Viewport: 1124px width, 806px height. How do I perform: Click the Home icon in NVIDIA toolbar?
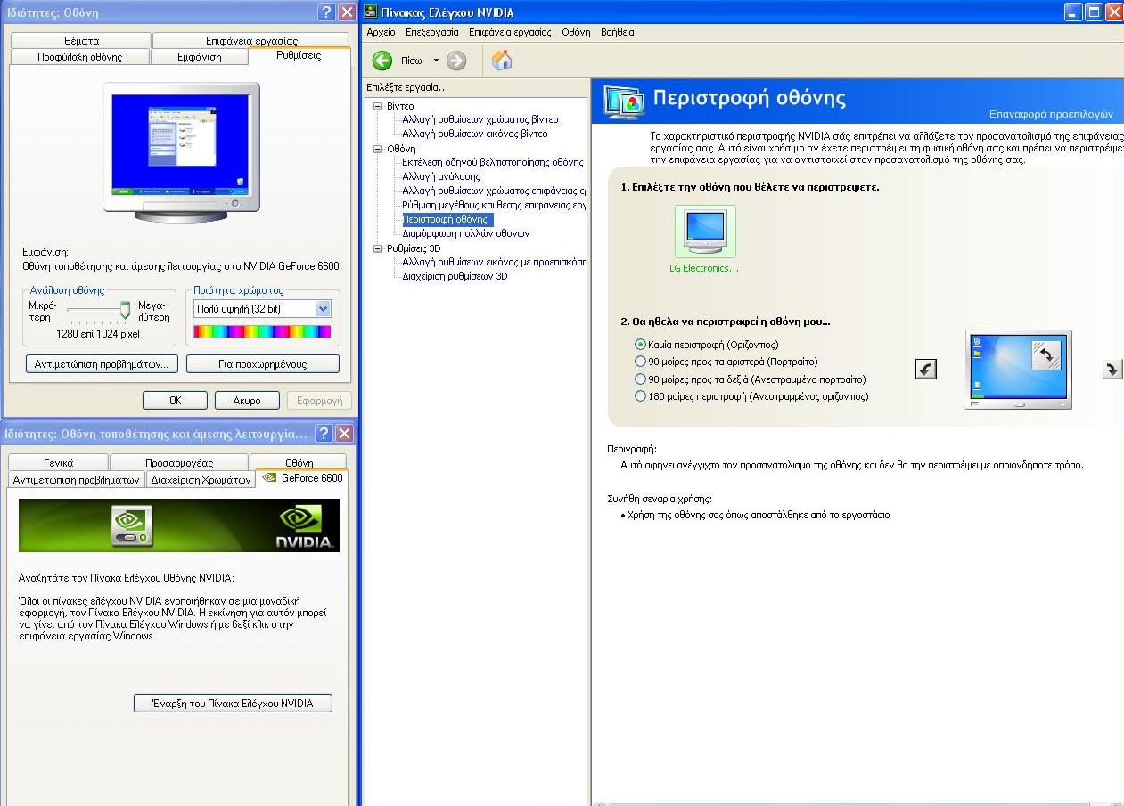502,61
